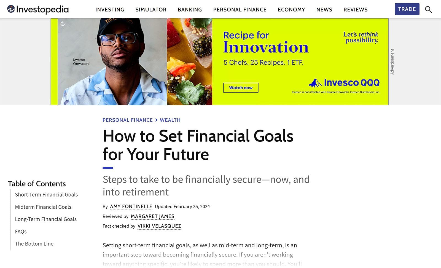
Task: Navigate to BANKING in the top menu
Action: [189, 9]
